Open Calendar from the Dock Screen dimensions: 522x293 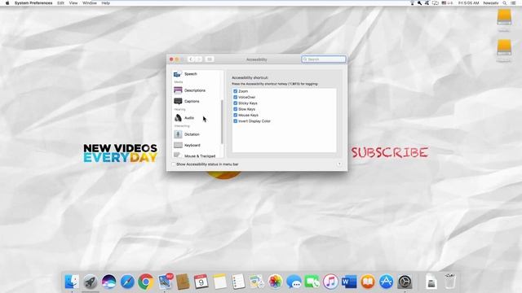[x=201, y=282]
